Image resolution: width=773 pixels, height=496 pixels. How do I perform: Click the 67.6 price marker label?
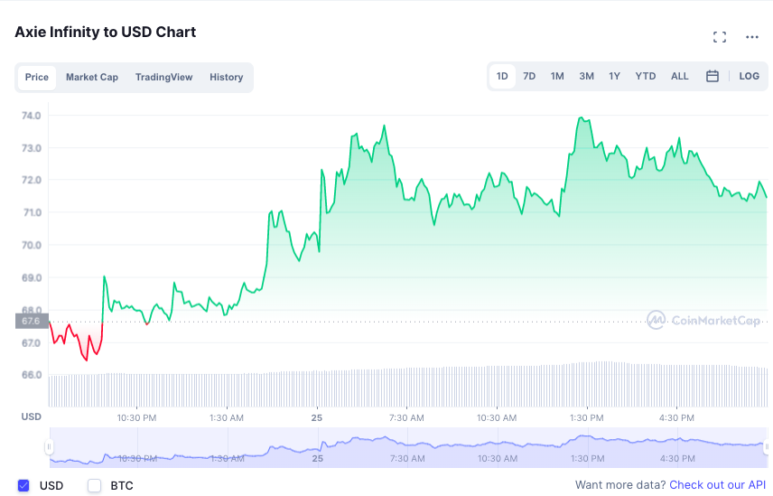click(32, 322)
